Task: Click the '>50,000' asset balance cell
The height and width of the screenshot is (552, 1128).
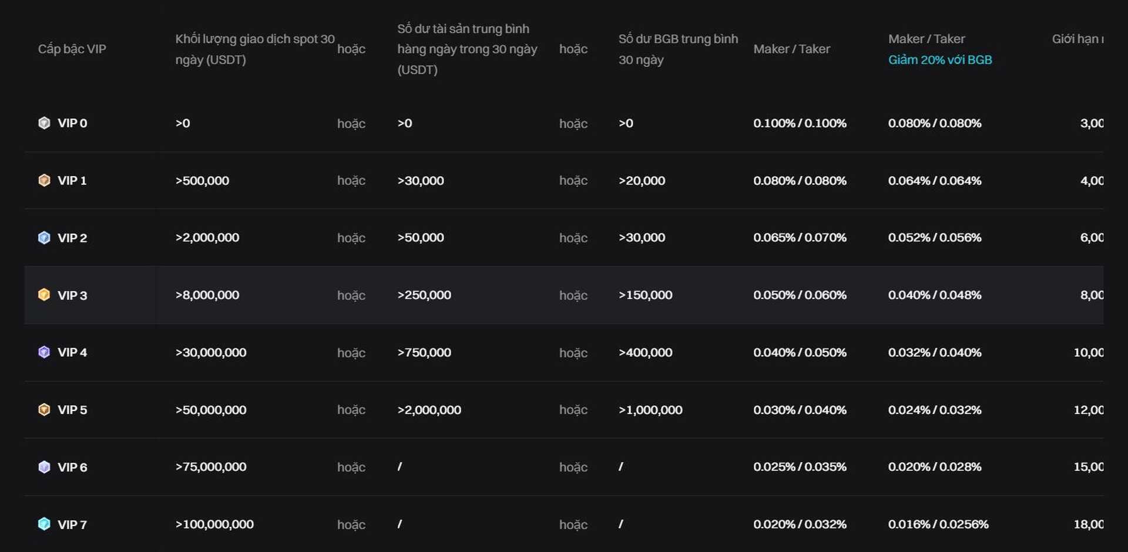Action: point(421,238)
